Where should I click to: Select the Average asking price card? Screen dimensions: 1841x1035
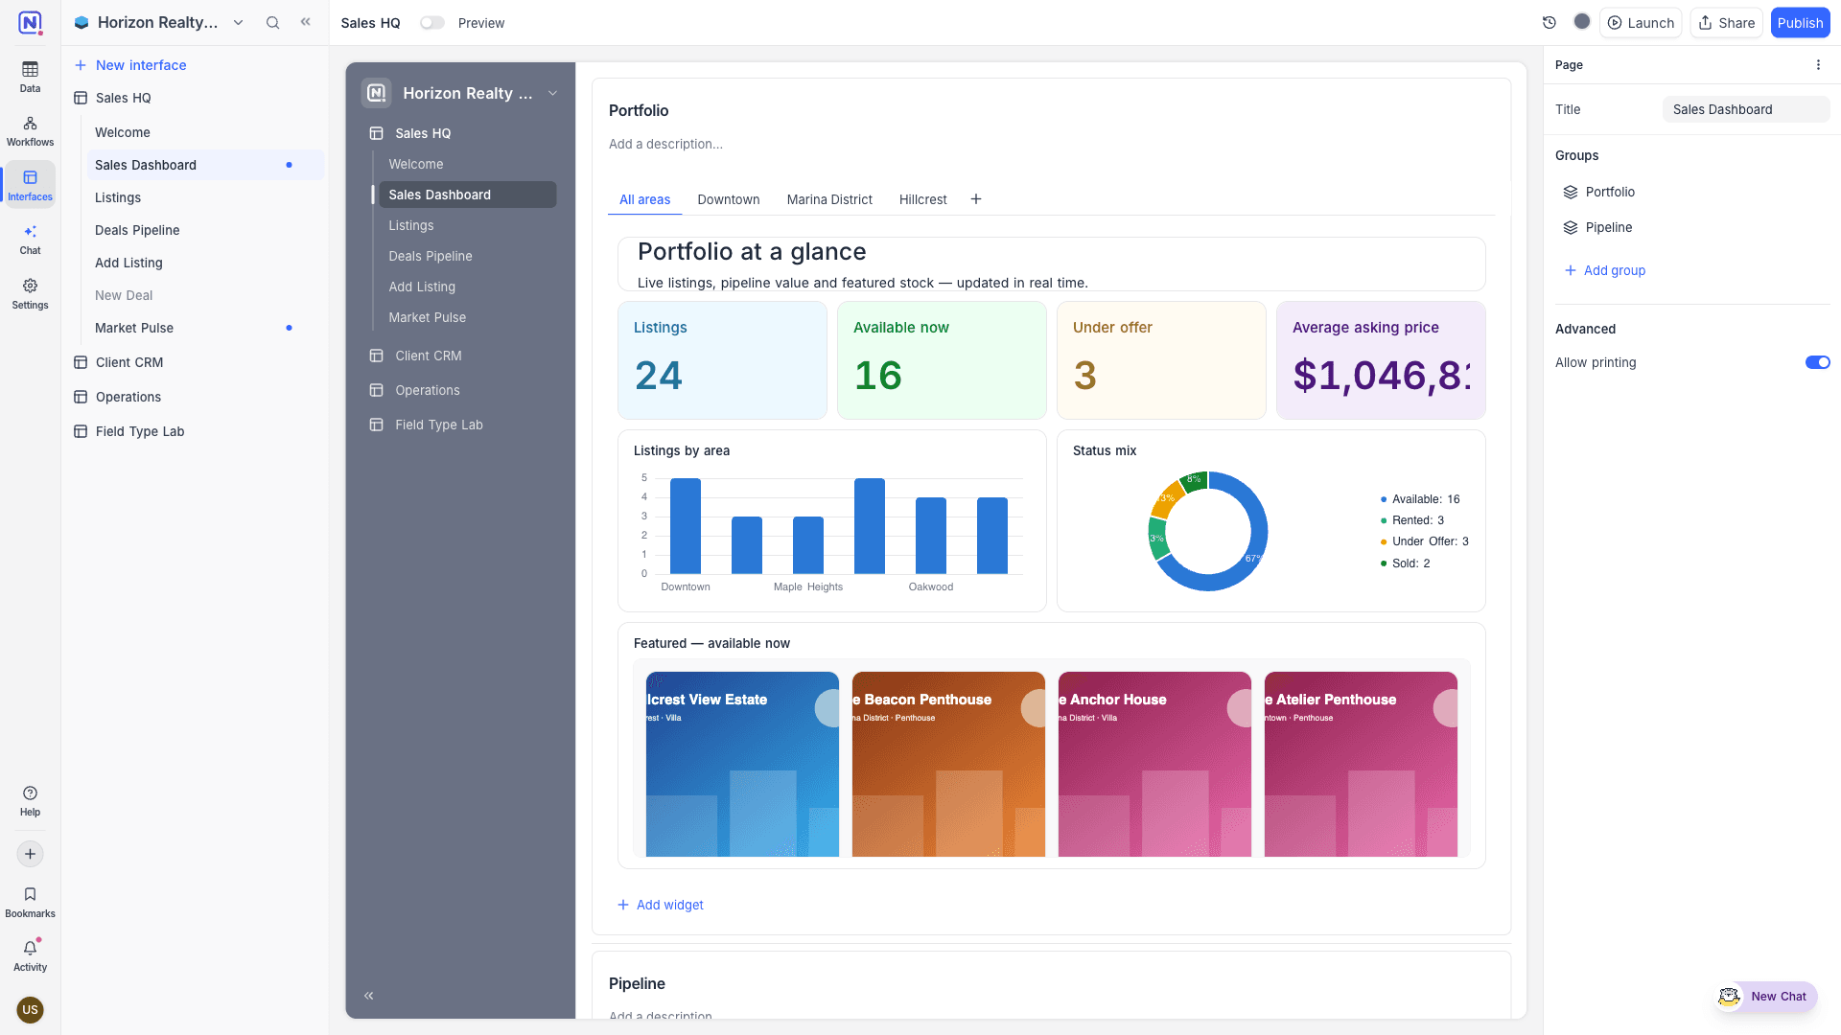tap(1381, 360)
